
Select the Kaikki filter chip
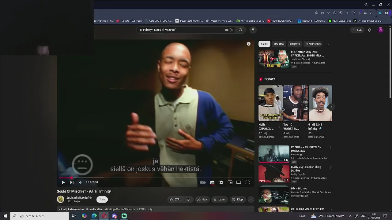(x=264, y=44)
